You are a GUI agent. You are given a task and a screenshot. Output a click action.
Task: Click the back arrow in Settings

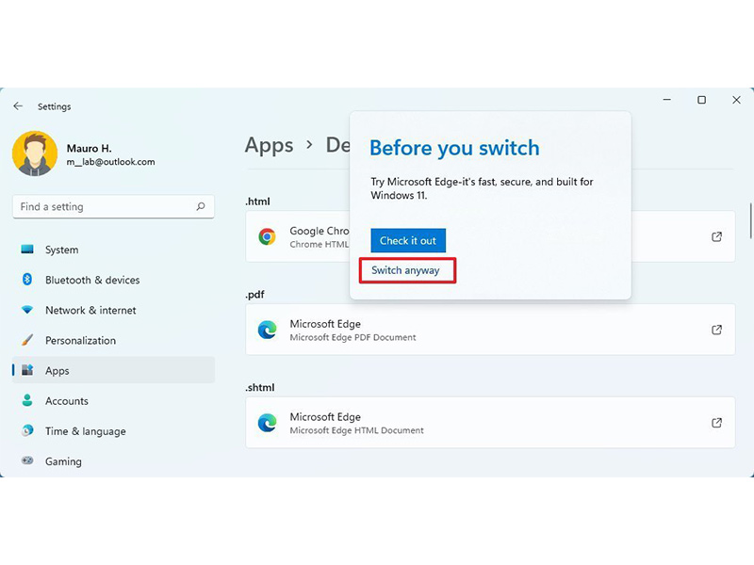[18, 106]
